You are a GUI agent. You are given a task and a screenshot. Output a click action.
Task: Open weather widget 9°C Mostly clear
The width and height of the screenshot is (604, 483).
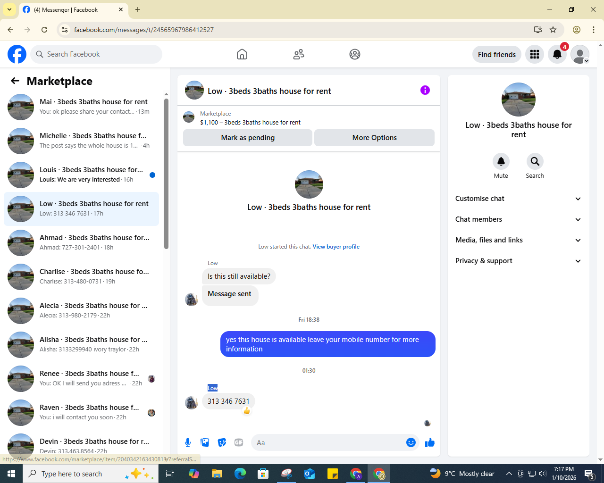click(x=462, y=474)
